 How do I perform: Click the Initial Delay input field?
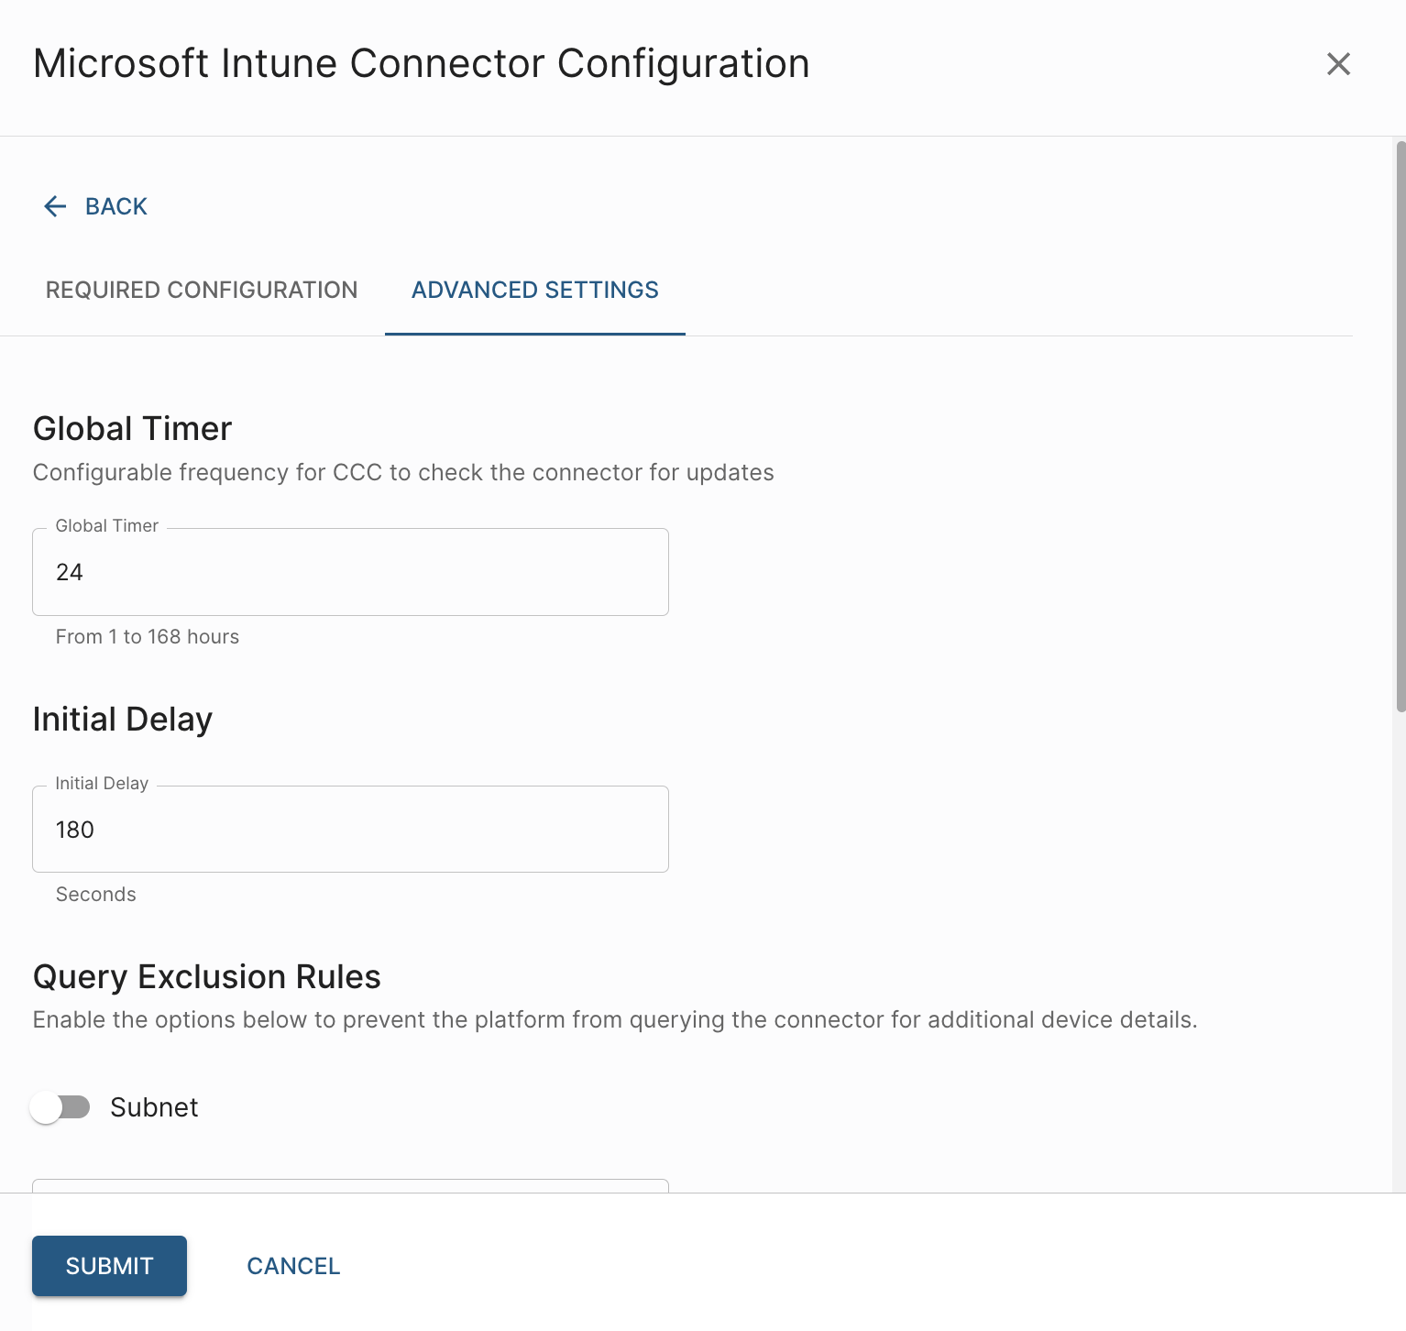tap(350, 830)
